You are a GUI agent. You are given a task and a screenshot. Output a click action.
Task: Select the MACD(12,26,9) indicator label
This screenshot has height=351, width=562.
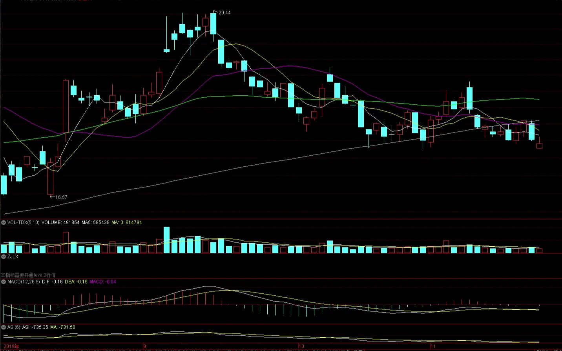[x=24, y=282]
